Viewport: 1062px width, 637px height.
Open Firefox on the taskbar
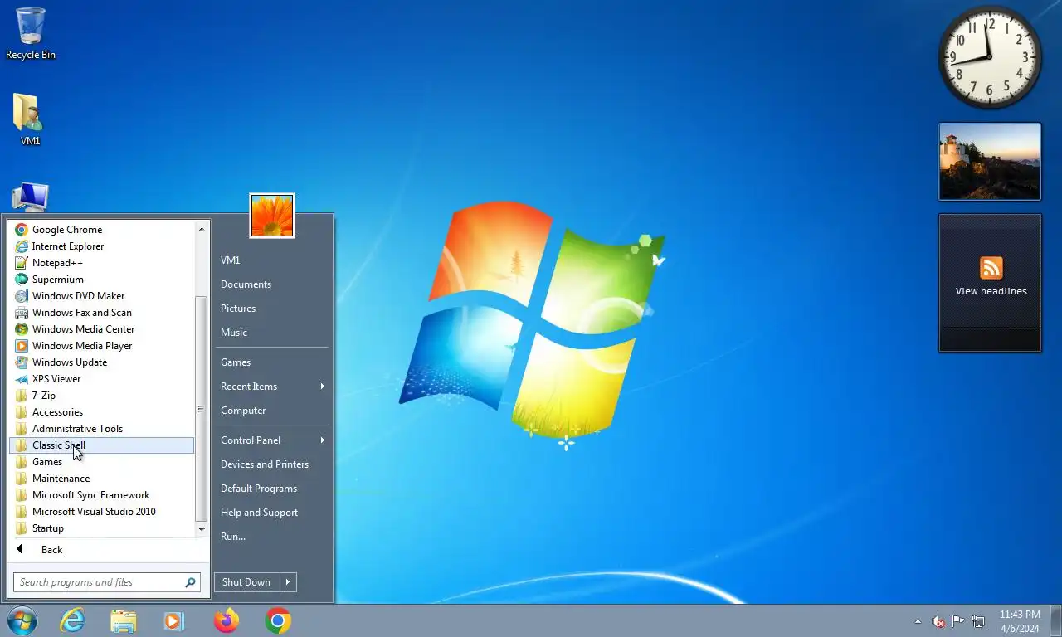(x=226, y=620)
